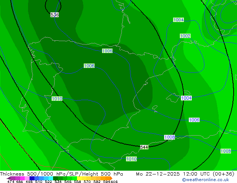The height and width of the screenshot is (183, 237).
Task: Click the legend value 594
Action: click(x=107, y=182)
